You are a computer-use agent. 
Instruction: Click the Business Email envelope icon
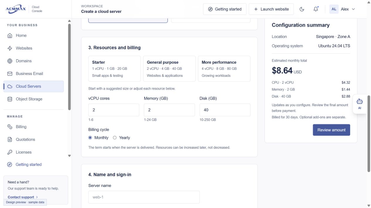point(10,74)
